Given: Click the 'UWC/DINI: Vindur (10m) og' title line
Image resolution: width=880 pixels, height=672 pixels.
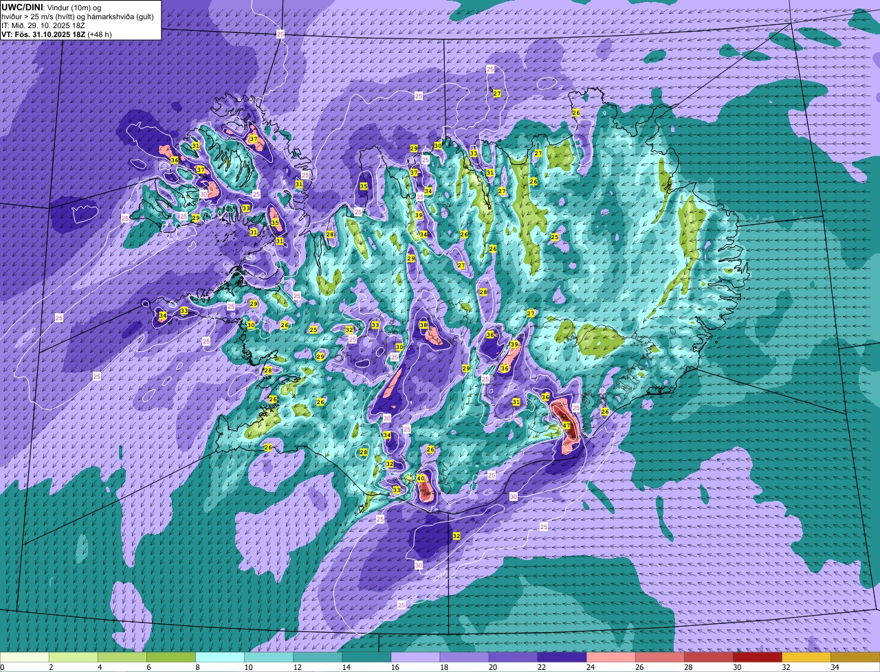Looking at the screenshot, I should pos(52,7).
